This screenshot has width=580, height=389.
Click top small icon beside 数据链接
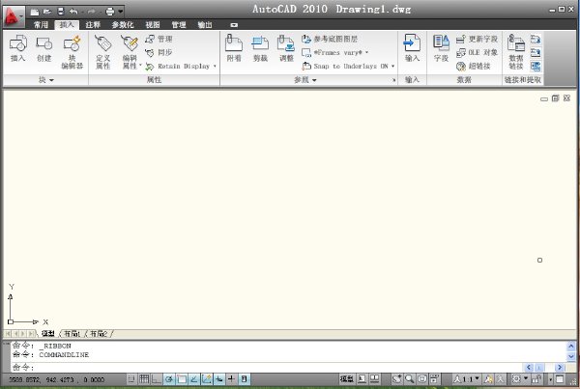(536, 39)
